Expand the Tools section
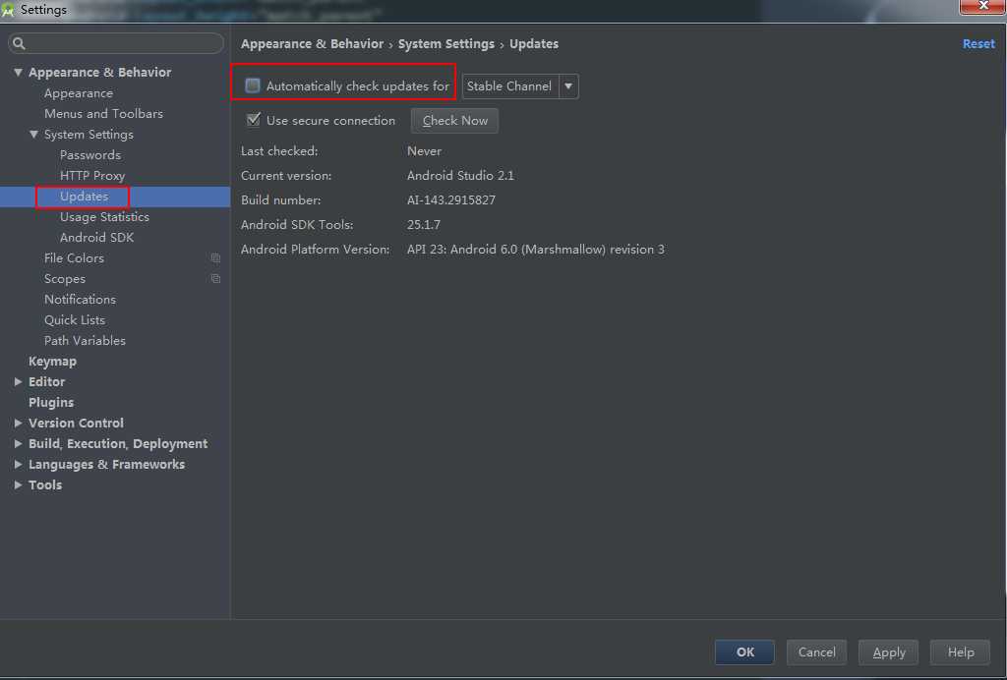Screen dimensions: 1007x680 [x=18, y=484]
